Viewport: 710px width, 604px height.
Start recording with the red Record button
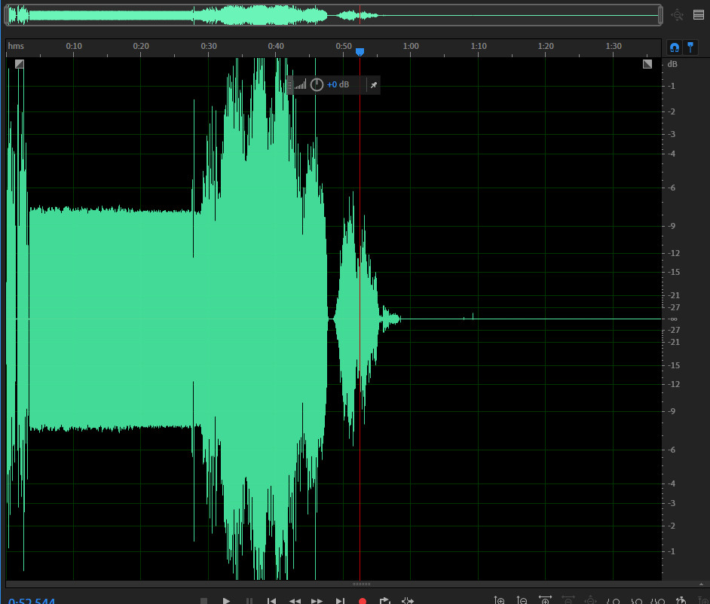(363, 601)
